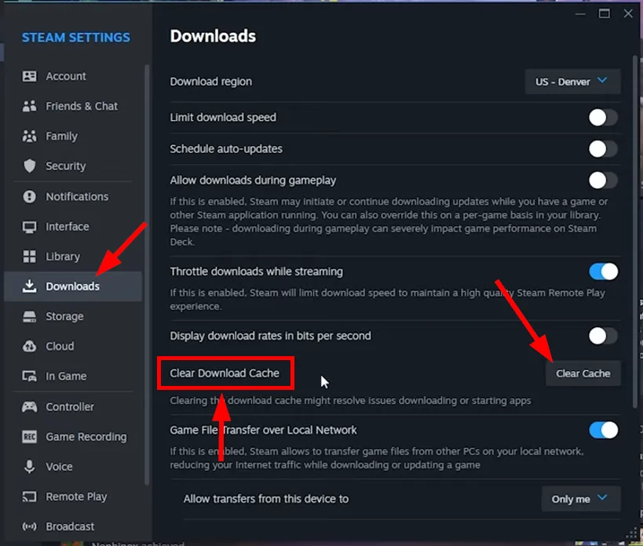Toggle Allow downloads during gameplay
Screen dimensions: 643x546
point(603,180)
